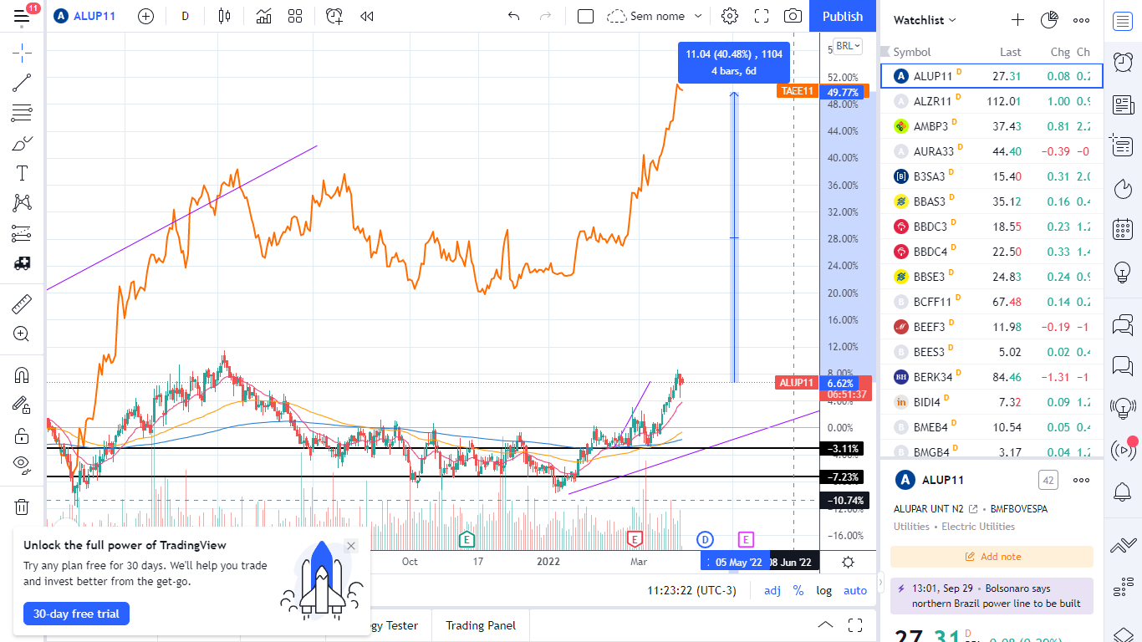The width and height of the screenshot is (1142, 642).
Task: Open the chart patterns tool
Action: 22,202
